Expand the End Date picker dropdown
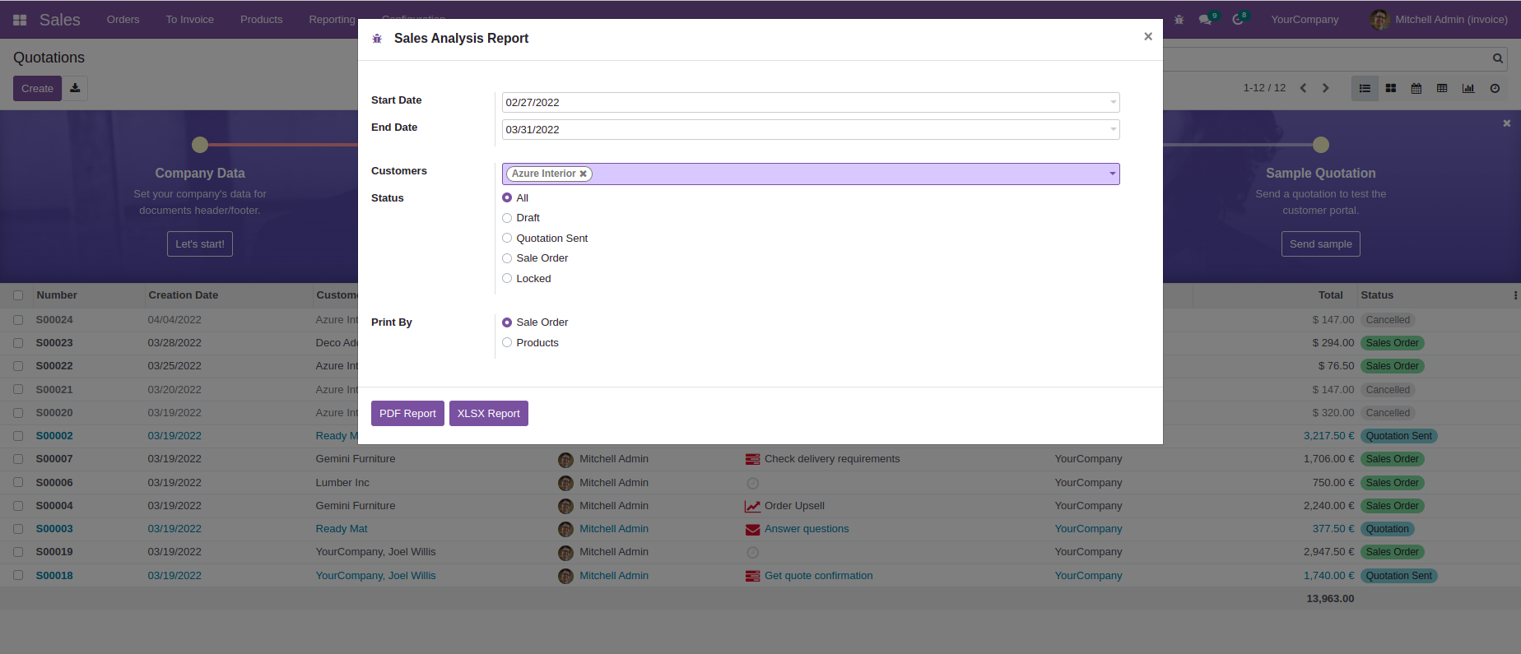 click(x=1113, y=130)
